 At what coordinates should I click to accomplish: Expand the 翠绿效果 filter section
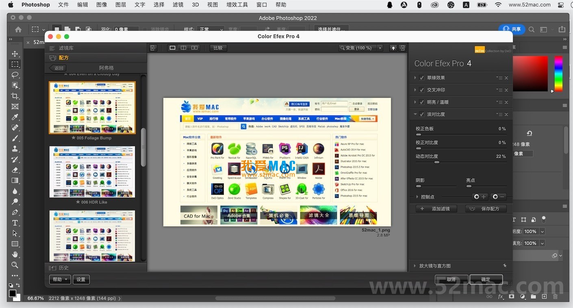(x=415, y=78)
